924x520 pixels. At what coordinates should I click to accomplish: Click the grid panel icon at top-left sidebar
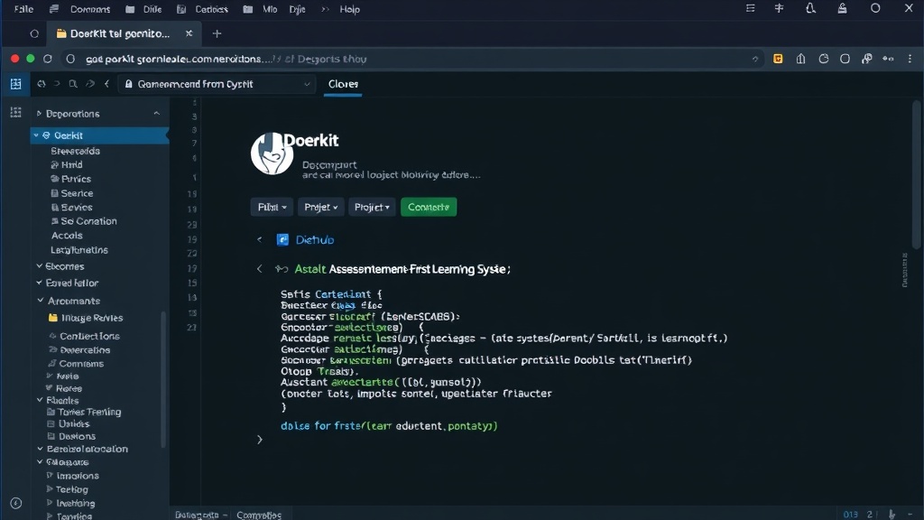16,84
